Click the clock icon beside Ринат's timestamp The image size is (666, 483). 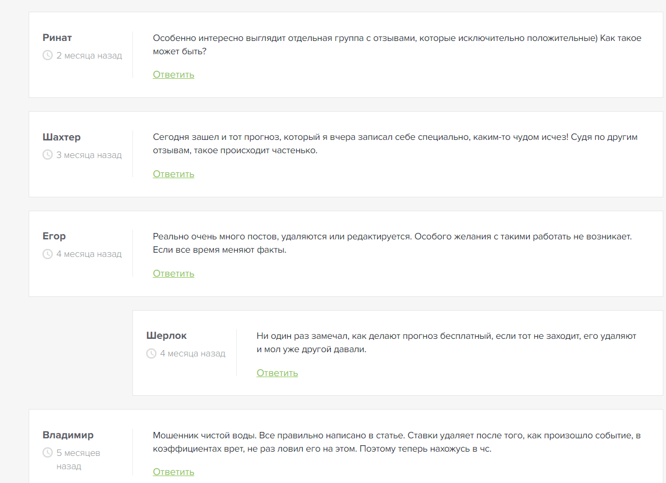(47, 55)
